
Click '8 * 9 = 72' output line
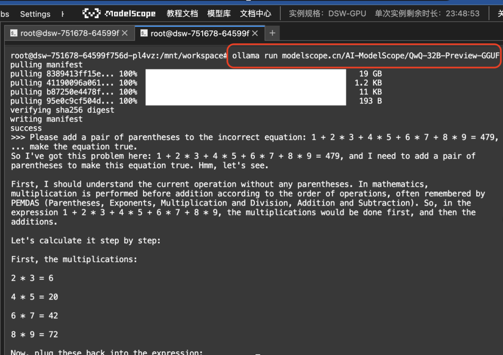pos(34,335)
